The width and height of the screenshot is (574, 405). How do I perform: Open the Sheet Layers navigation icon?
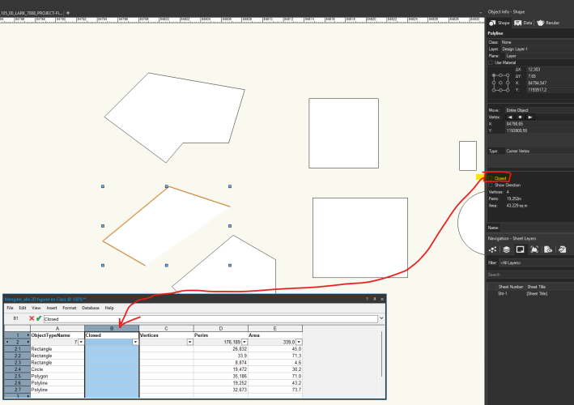click(x=519, y=249)
